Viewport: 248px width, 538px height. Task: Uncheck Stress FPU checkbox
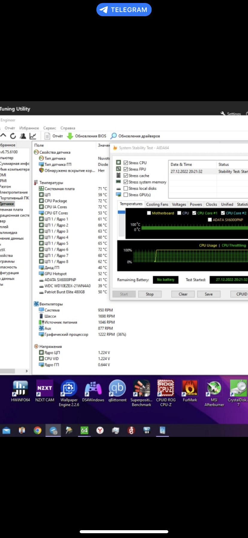[x=126, y=169]
